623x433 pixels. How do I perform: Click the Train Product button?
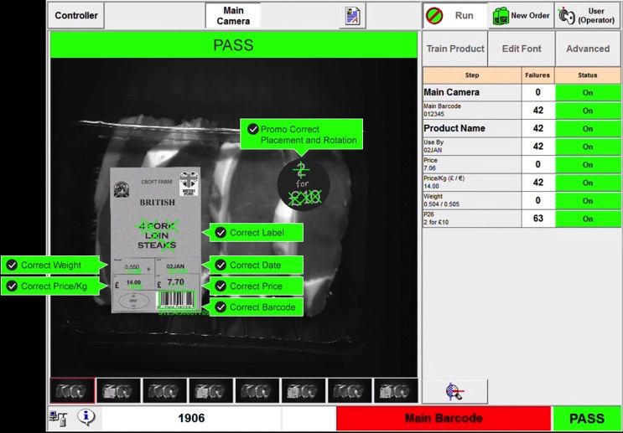(x=455, y=49)
